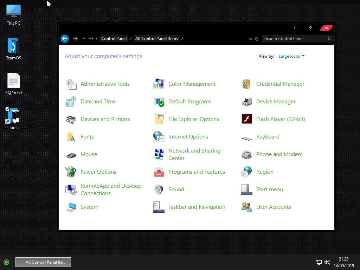
Task: Click the search magnifier icon
Action: [x=329, y=39]
